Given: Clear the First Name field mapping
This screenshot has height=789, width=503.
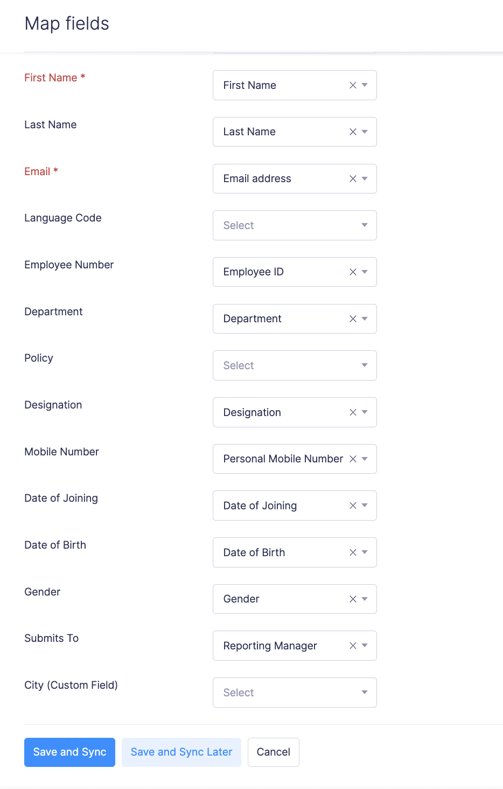Looking at the screenshot, I should point(352,85).
